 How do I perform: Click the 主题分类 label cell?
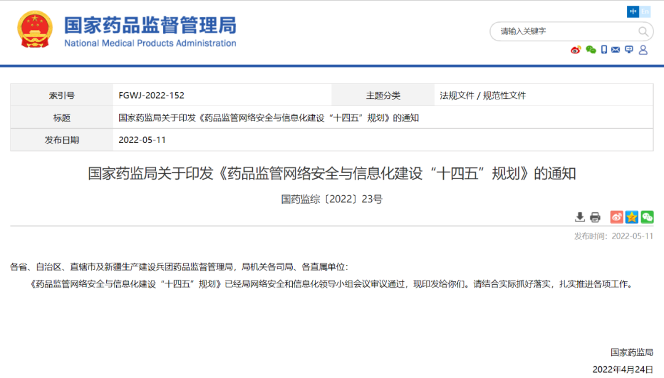383,95
